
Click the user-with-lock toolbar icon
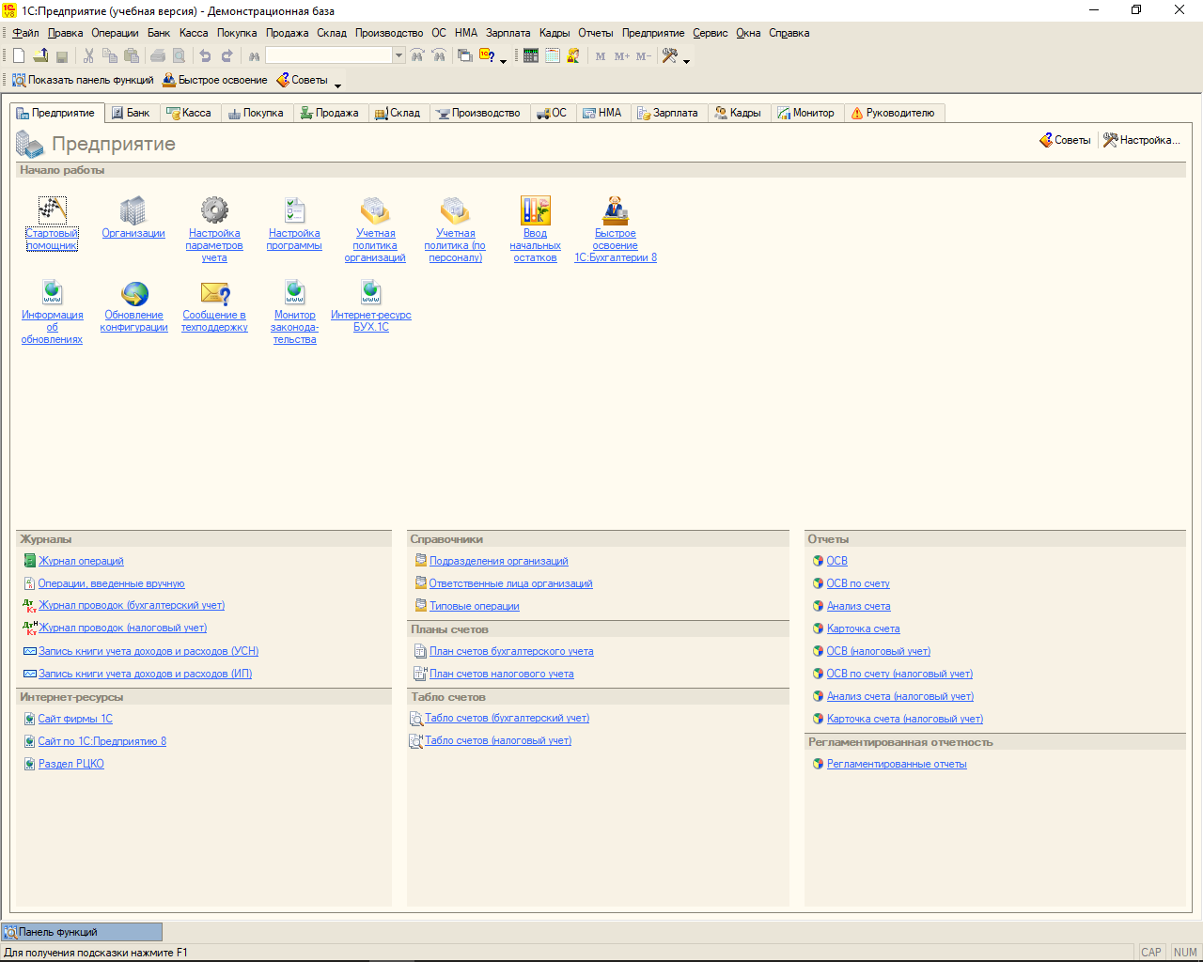tap(573, 56)
